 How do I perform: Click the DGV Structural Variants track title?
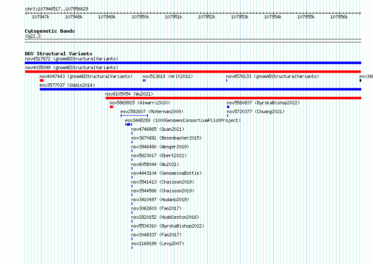[x=59, y=54]
